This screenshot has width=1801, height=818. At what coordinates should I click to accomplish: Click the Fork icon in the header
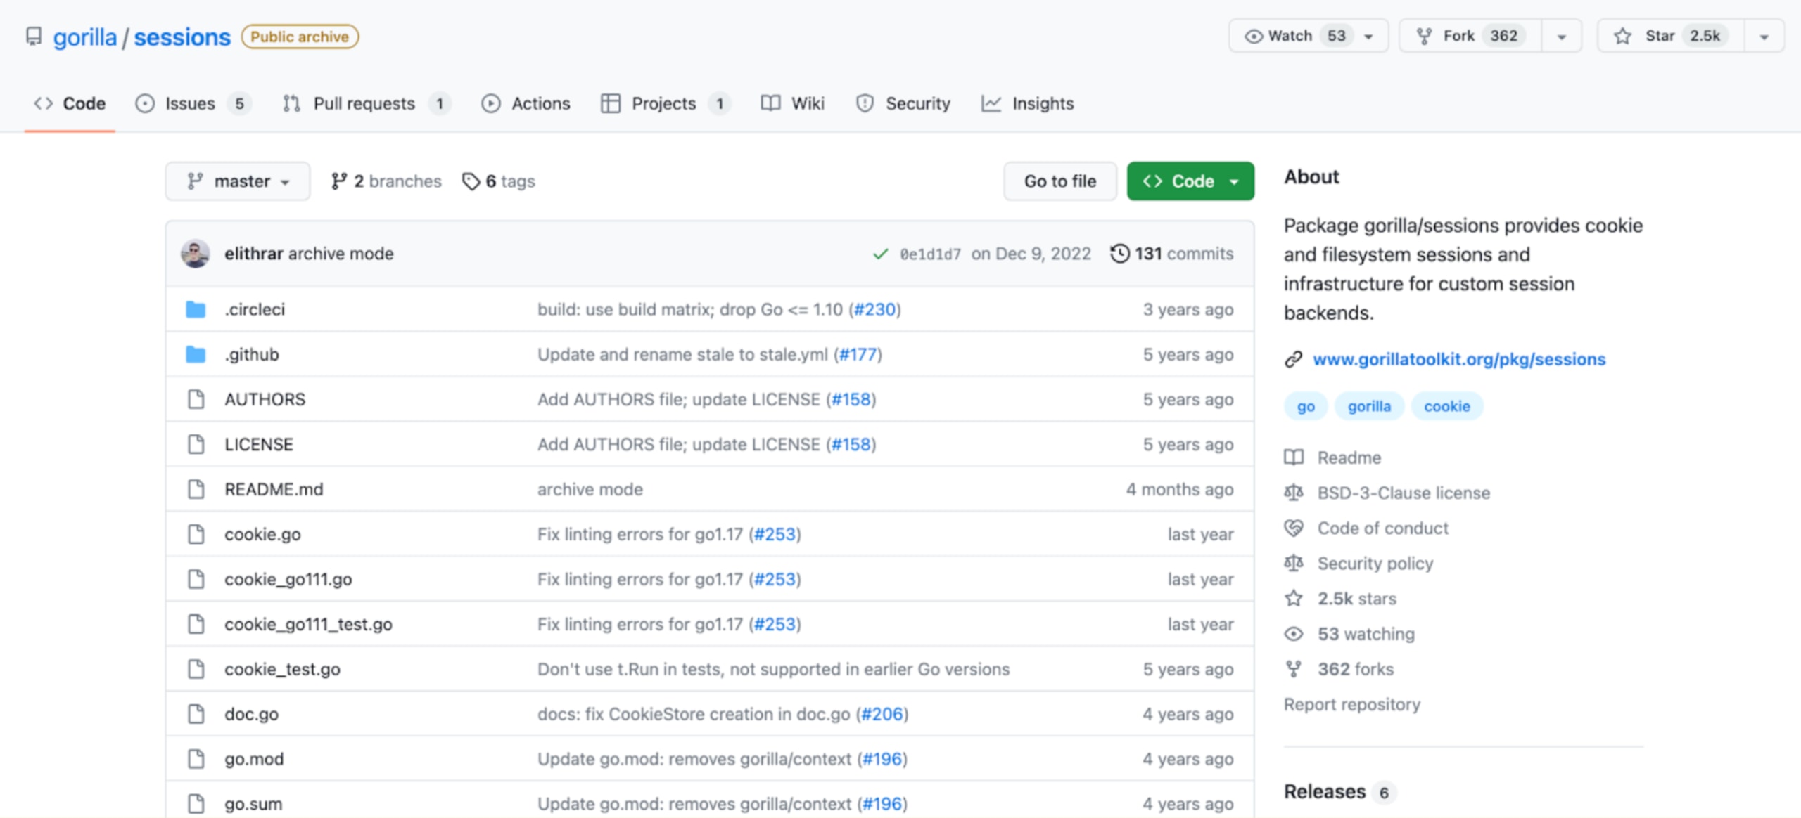point(1426,35)
